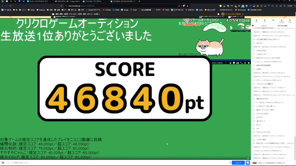This screenshot has height=166, width=296.
Task: Click the Niconico TV logo icon
Action: tap(53, 14)
